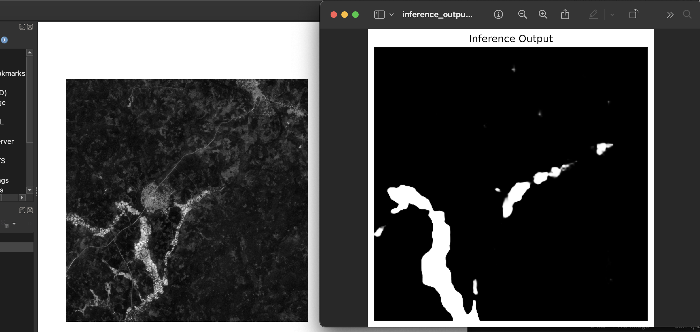This screenshot has width=700, height=332.
Task: Show more toolbar items chevron
Action: coord(670,15)
